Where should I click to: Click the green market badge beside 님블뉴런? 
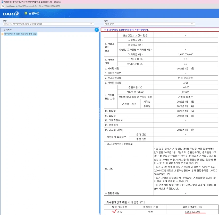point(26,13)
